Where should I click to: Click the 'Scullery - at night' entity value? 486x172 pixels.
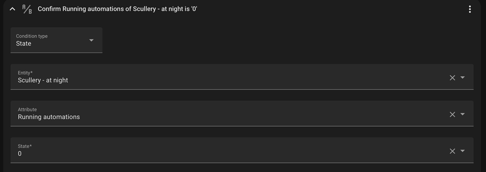click(43, 80)
